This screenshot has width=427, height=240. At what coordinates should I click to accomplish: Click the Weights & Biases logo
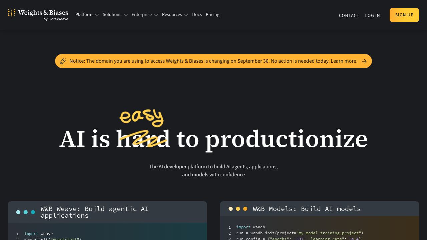[38, 15]
